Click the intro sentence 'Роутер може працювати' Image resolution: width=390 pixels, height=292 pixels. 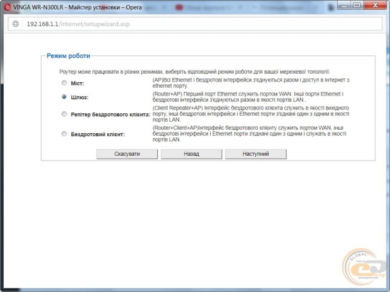pos(194,72)
